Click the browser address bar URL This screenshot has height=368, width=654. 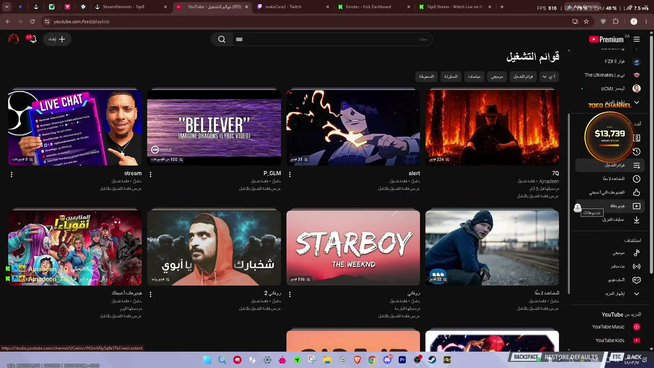pos(82,21)
